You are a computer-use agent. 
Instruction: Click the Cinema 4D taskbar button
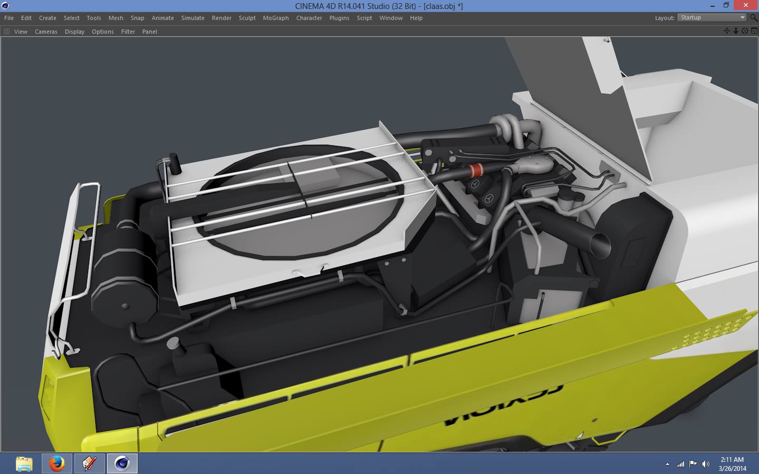point(122,463)
